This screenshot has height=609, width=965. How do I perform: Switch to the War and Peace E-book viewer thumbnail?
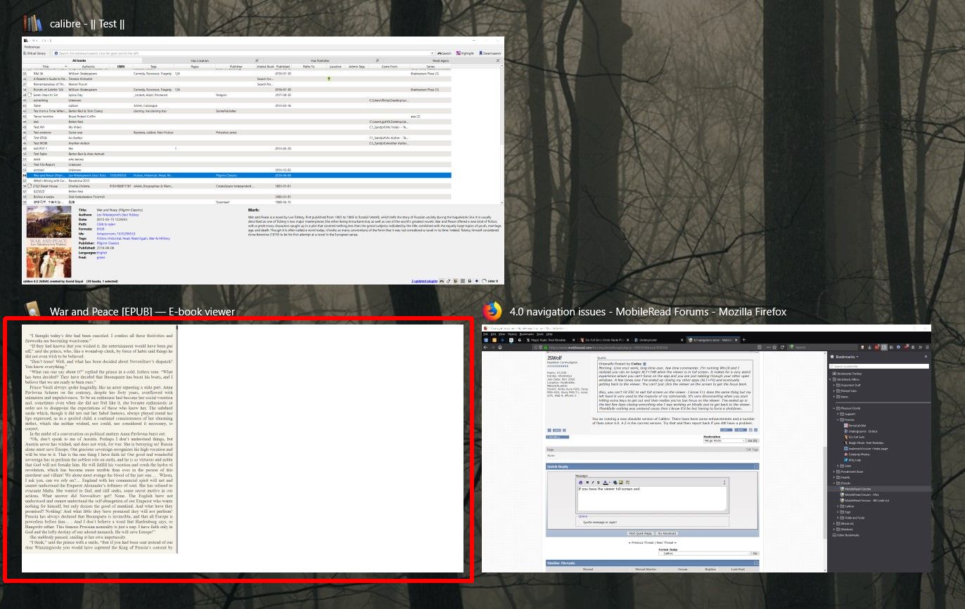tap(243, 448)
